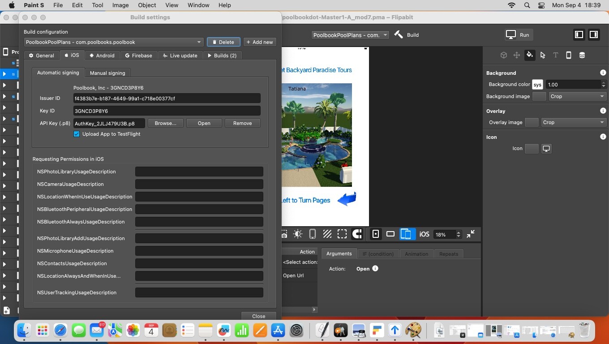Select the cursor actions panel icon
Viewport: 609px width, 344px height.
click(x=543, y=55)
